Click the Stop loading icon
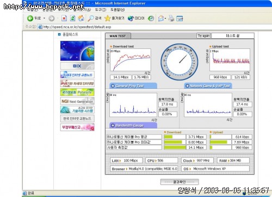272x197 pixels. click(x=64, y=18)
